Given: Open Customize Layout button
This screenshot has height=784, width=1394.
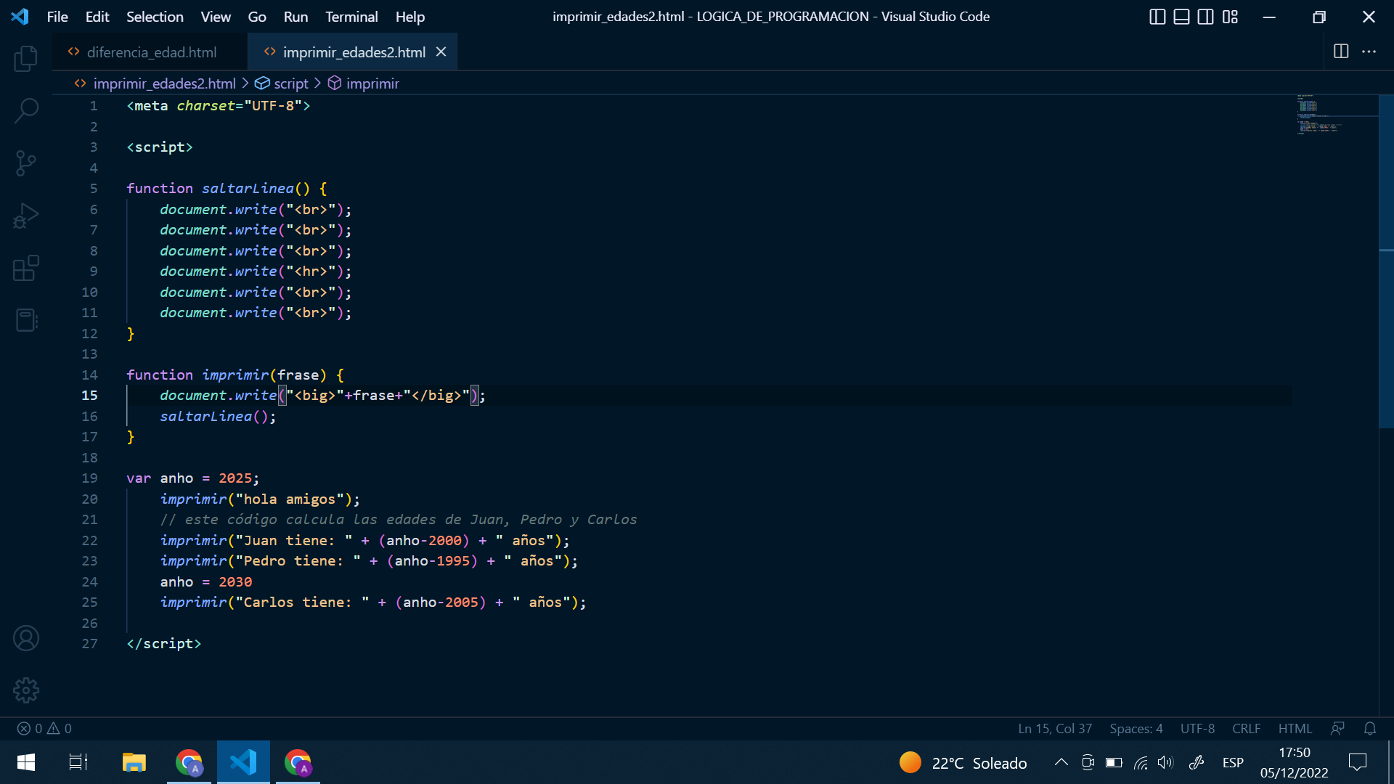Looking at the screenshot, I should [1230, 17].
